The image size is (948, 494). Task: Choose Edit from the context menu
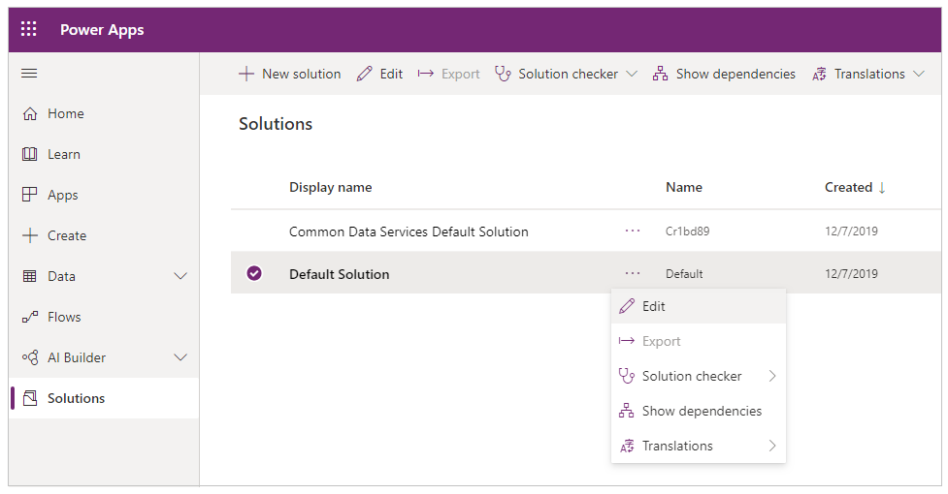pos(699,306)
